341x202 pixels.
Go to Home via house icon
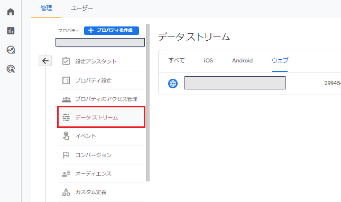[x=11, y=12]
